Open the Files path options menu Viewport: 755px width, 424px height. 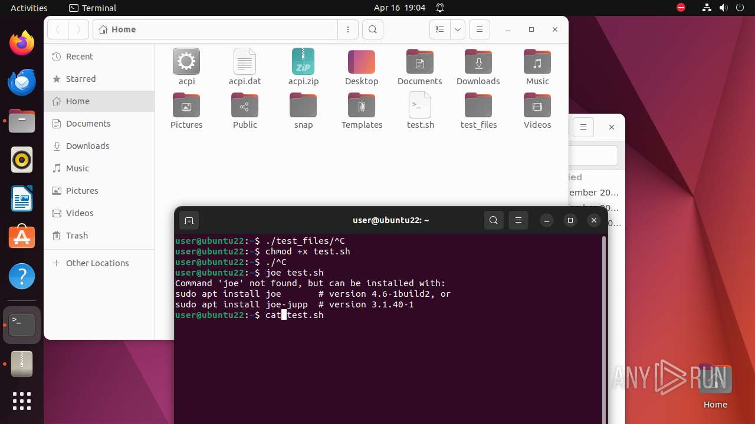[x=348, y=29]
